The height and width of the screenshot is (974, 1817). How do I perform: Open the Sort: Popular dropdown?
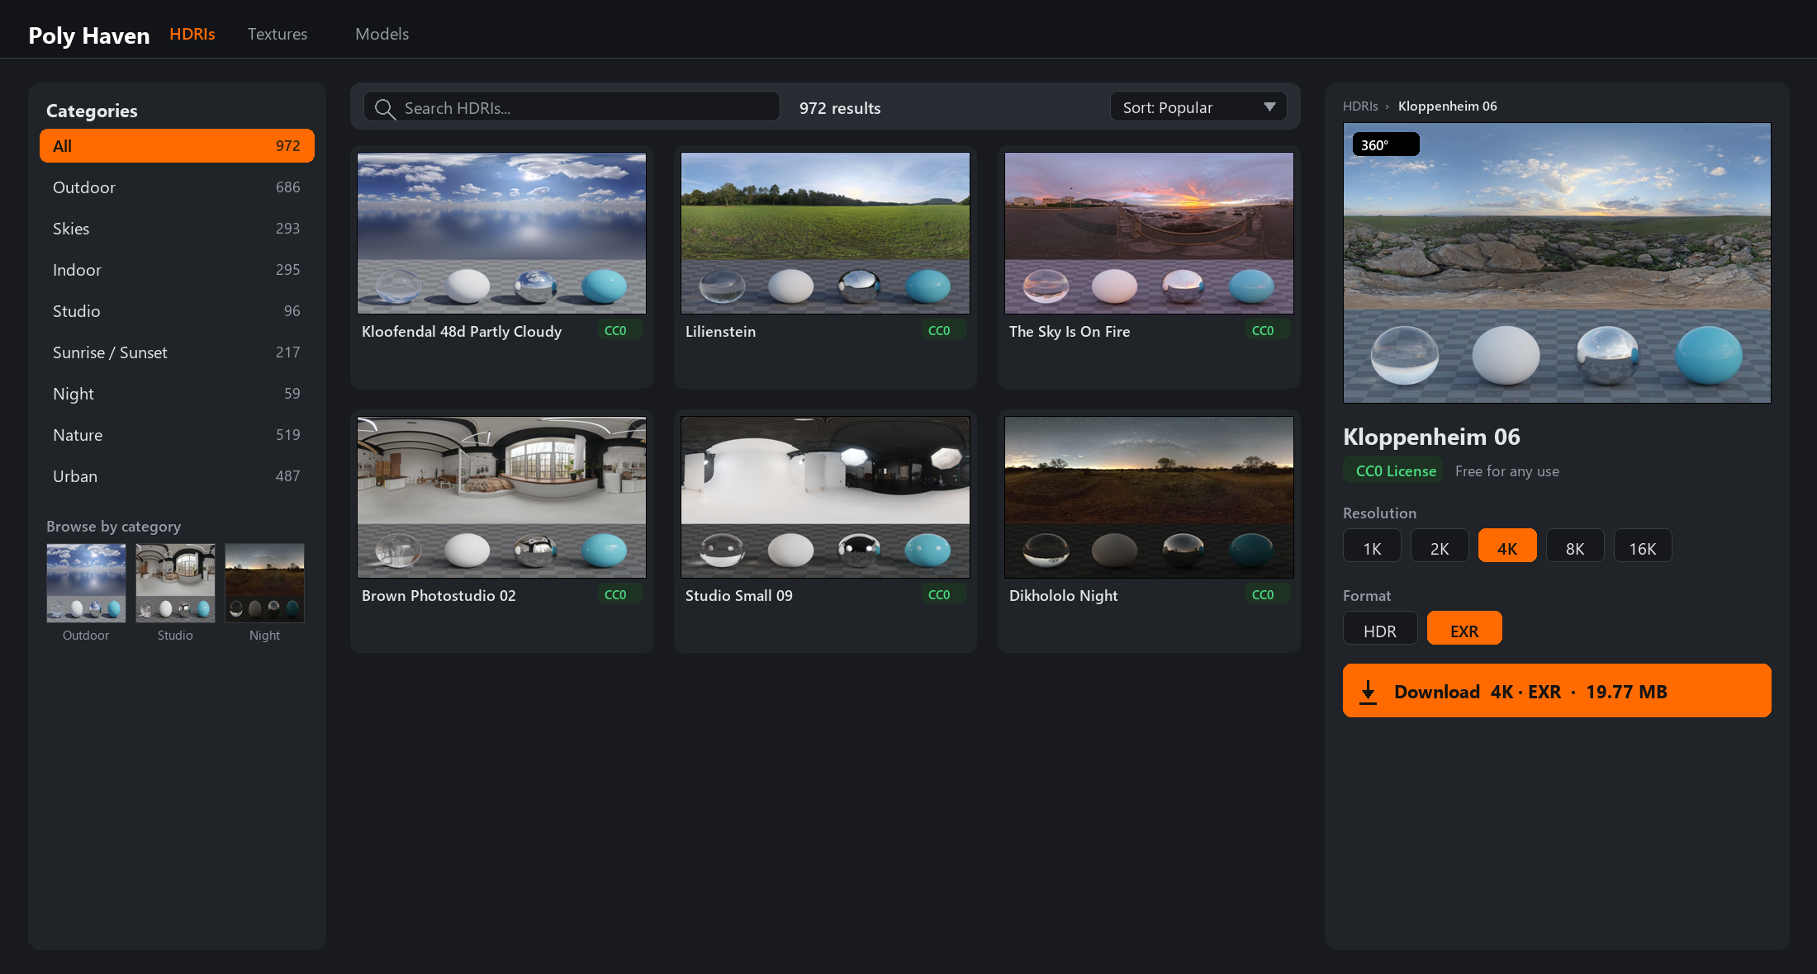[x=1198, y=107]
